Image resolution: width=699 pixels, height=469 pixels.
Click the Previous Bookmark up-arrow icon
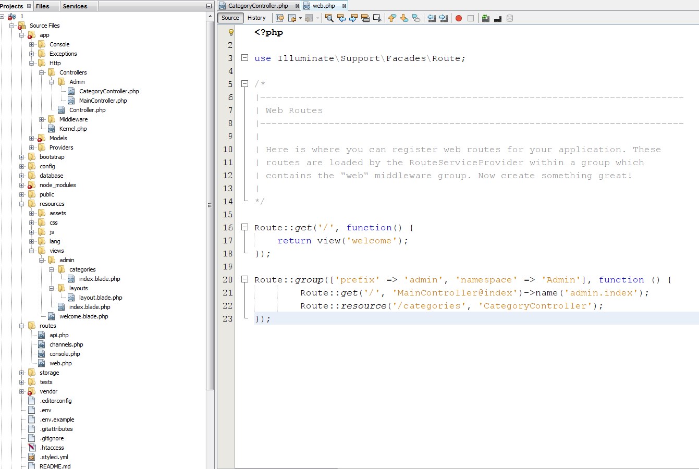coord(393,18)
